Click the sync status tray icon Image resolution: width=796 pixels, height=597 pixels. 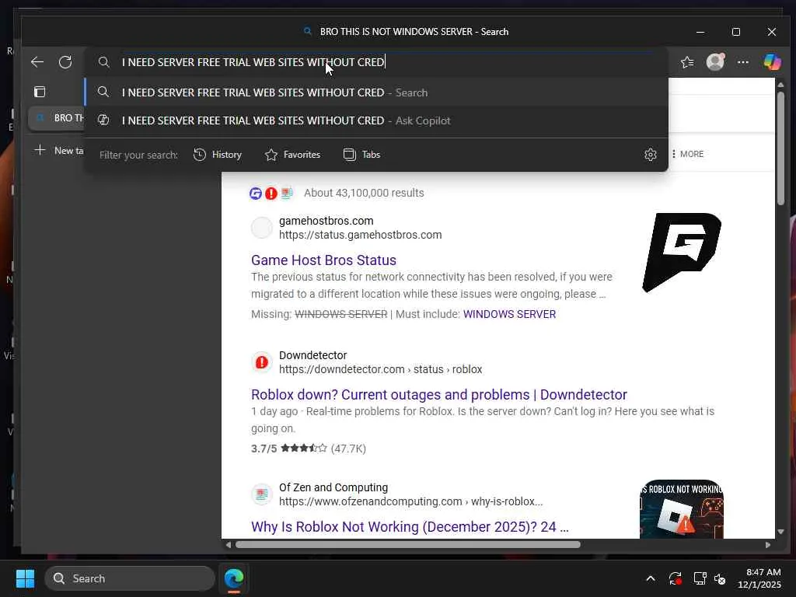[676, 578]
